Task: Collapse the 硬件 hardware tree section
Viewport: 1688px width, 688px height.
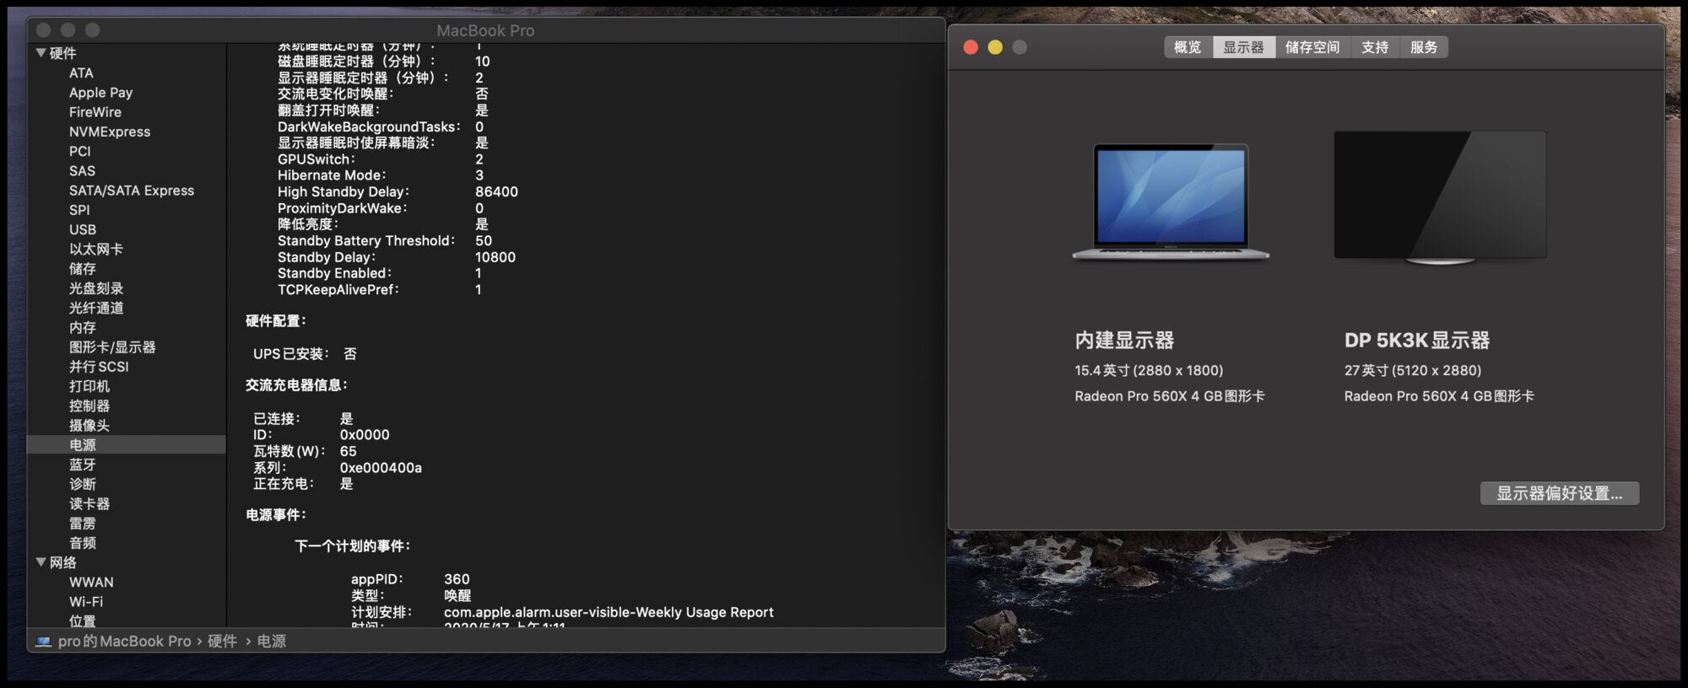Action: 41,52
